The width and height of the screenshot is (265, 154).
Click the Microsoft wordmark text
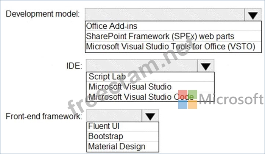[x=231, y=99]
